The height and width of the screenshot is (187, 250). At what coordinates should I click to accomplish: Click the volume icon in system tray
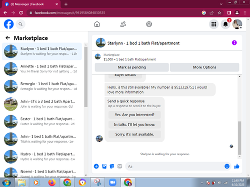219,183
